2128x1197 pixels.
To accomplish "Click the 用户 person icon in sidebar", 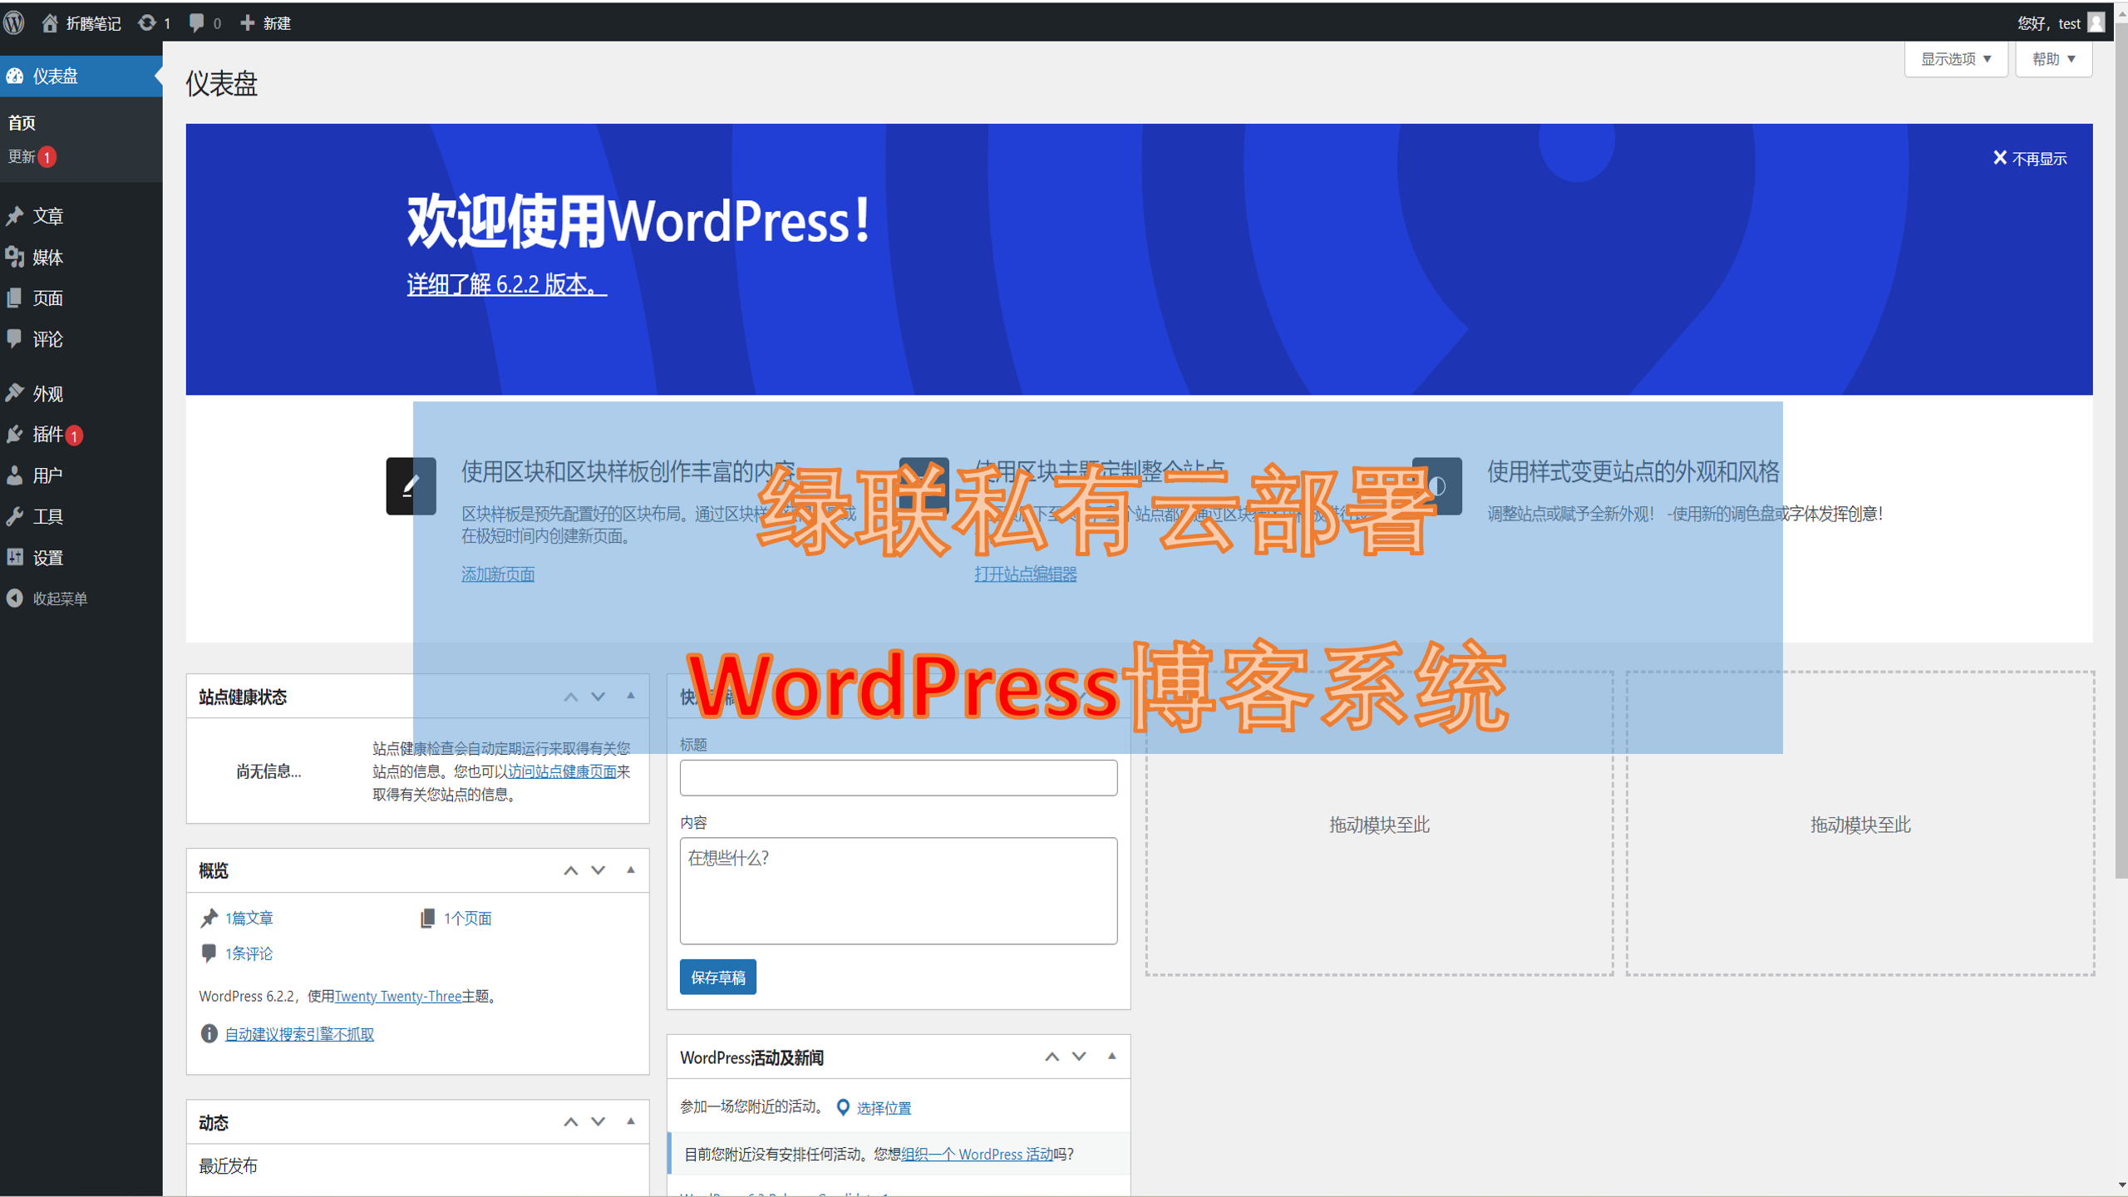I will (15, 475).
